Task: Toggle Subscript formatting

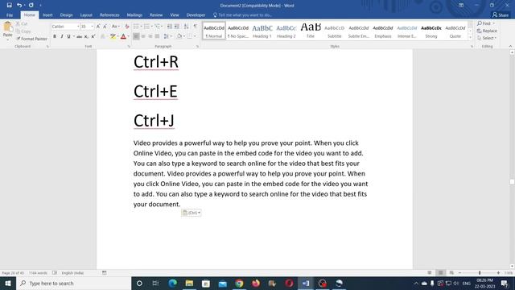Action: coord(86,36)
